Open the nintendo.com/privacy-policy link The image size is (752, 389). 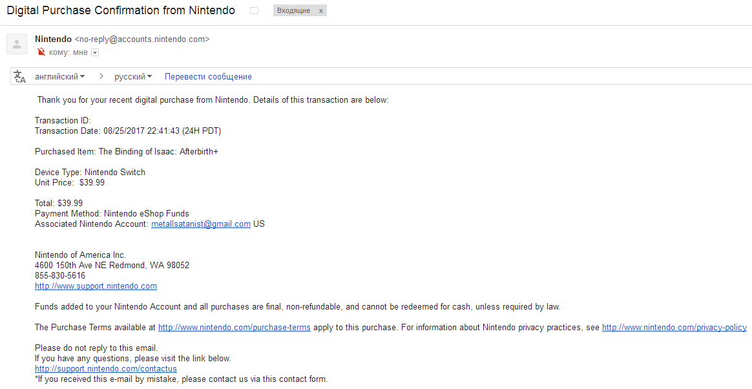coord(674,328)
